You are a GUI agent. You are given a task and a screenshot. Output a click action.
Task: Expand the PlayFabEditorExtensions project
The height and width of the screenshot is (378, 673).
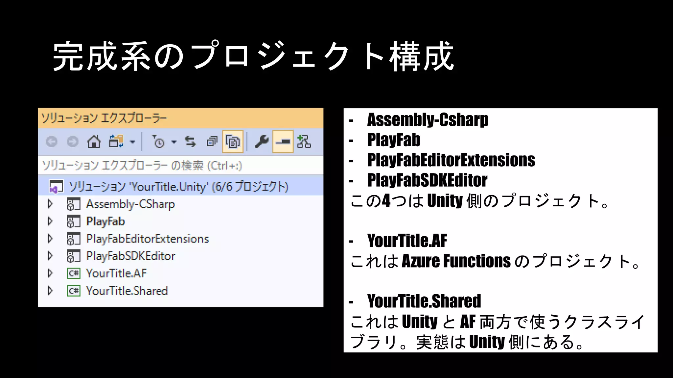(50, 239)
